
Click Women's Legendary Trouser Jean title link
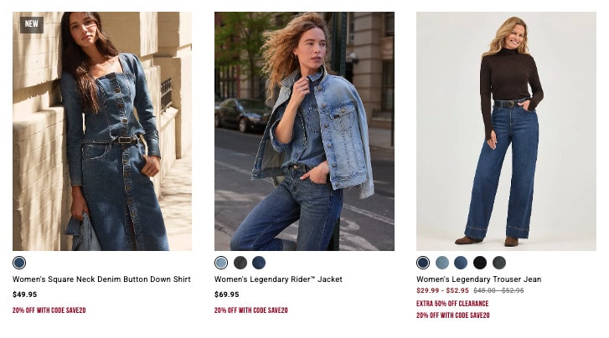click(x=478, y=279)
